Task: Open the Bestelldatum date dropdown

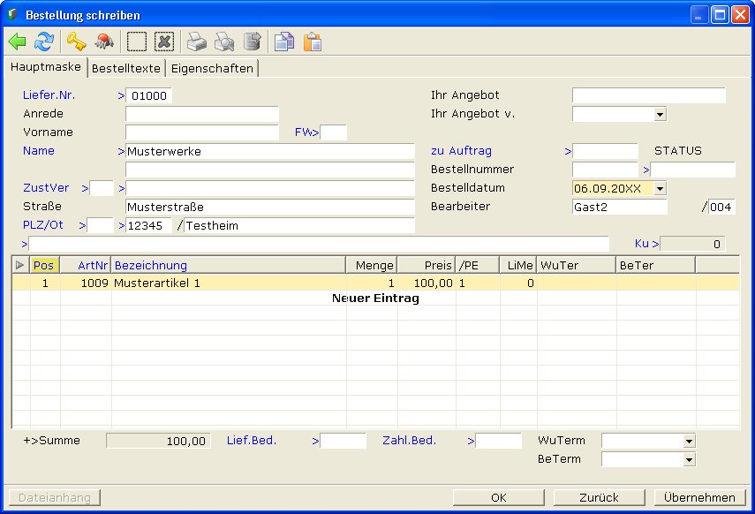Action: (660, 188)
